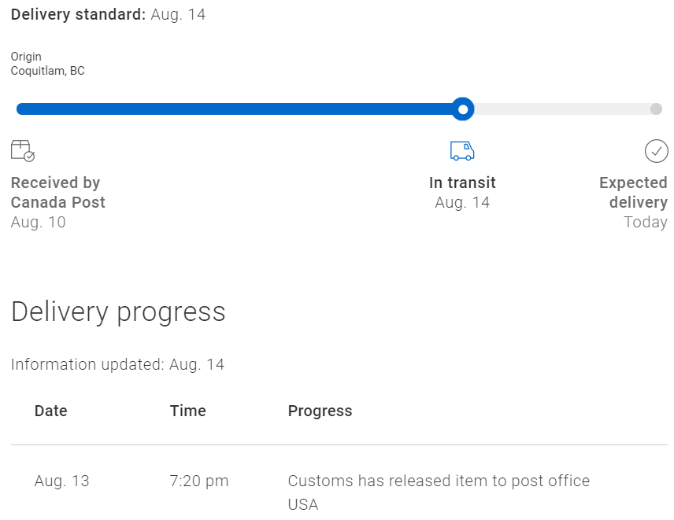This screenshot has height=520, width=674.
Task: Click the Delivery progress heading
Action: coord(118,312)
